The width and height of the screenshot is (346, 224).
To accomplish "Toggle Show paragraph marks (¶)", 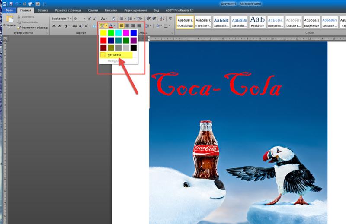I will pos(170,19).
